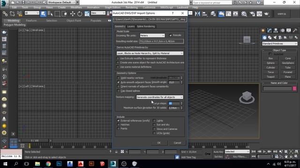Collapse the Object Type rollout

point(279,50)
